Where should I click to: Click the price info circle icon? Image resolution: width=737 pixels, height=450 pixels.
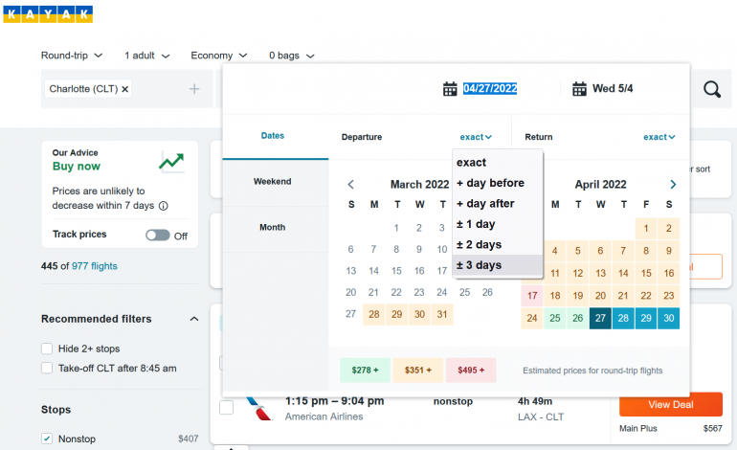[163, 206]
